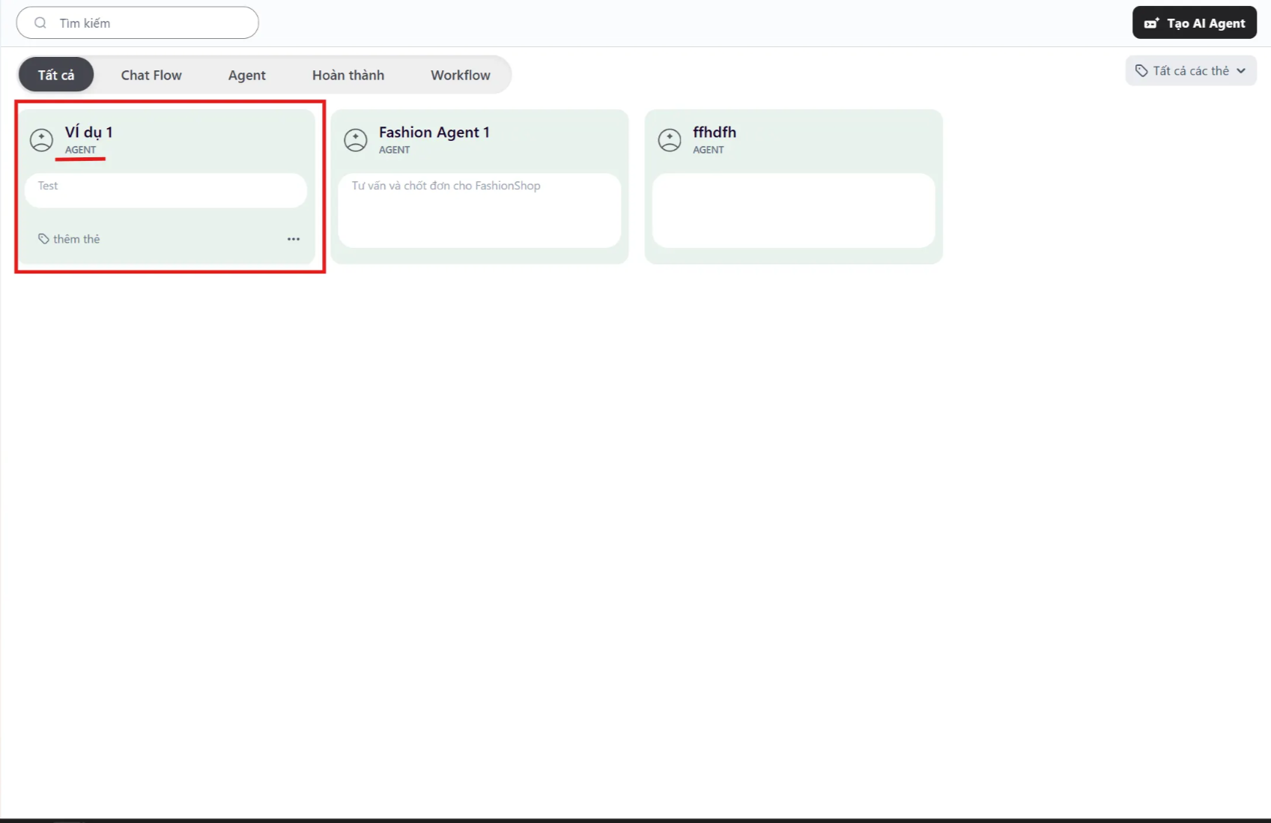Click the tag icon in the tags filter
The height and width of the screenshot is (823, 1271).
coord(1141,71)
